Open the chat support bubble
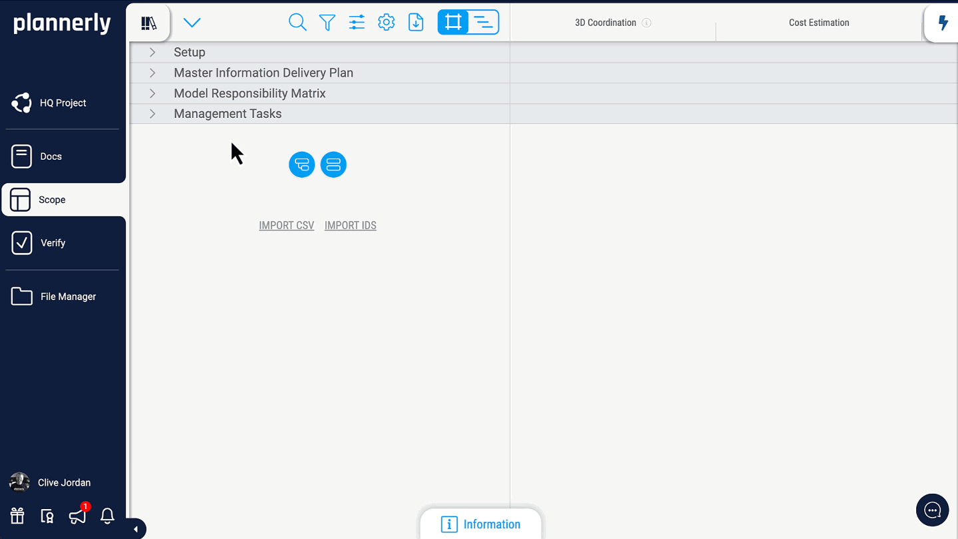The image size is (958, 539). [x=933, y=510]
